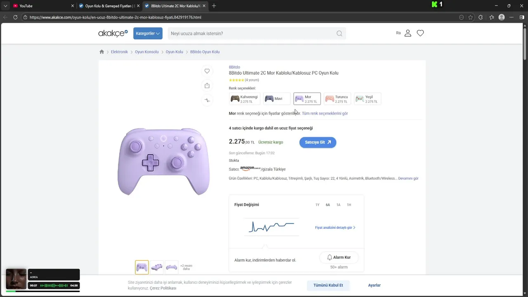The image size is (528, 297).
Task: Open 'Fiyat analizini detaylı gör' link
Action: coord(335,228)
